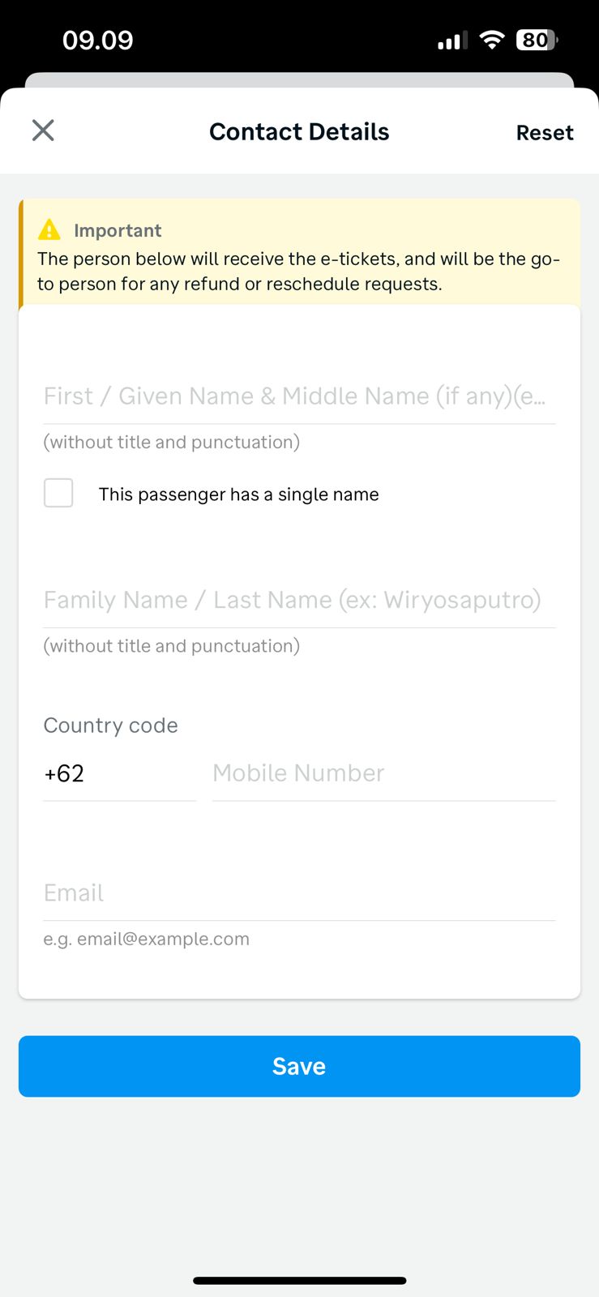The height and width of the screenshot is (1297, 599).
Task: Tick the single name checkbox
Action: click(58, 493)
